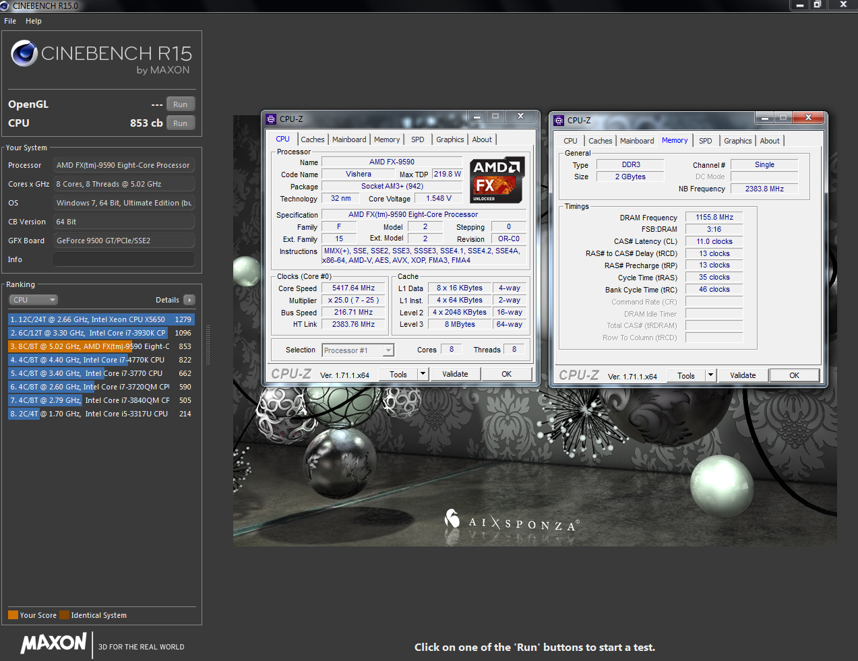Image resolution: width=858 pixels, height=661 pixels.
Task: Select ranking row Intel Core i7-3840QM
Action: [101, 400]
